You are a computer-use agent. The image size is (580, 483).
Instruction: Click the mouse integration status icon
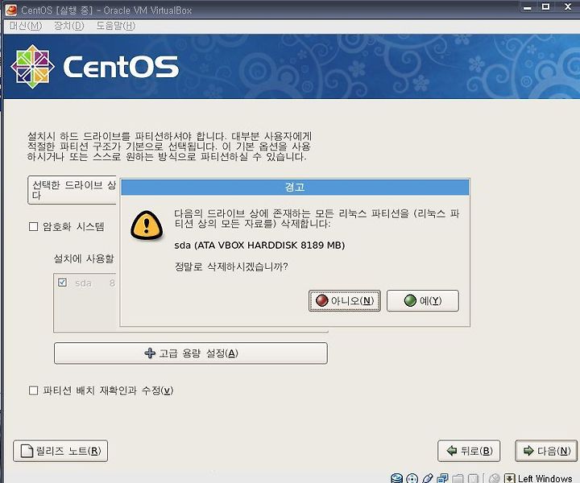pyautogui.click(x=494, y=478)
